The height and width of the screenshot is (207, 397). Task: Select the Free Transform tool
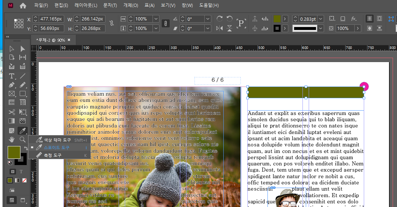23,112
